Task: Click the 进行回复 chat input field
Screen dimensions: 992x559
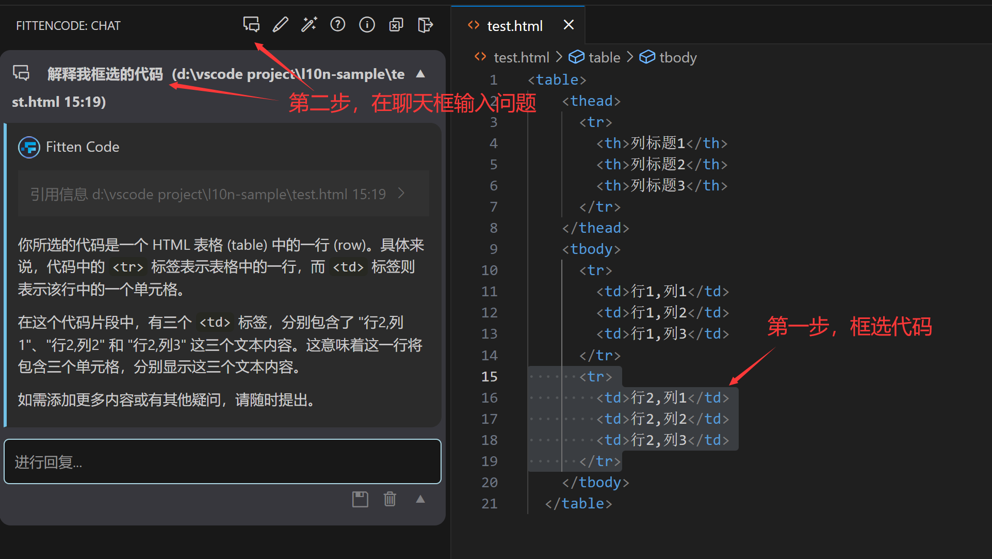Action: 222,461
